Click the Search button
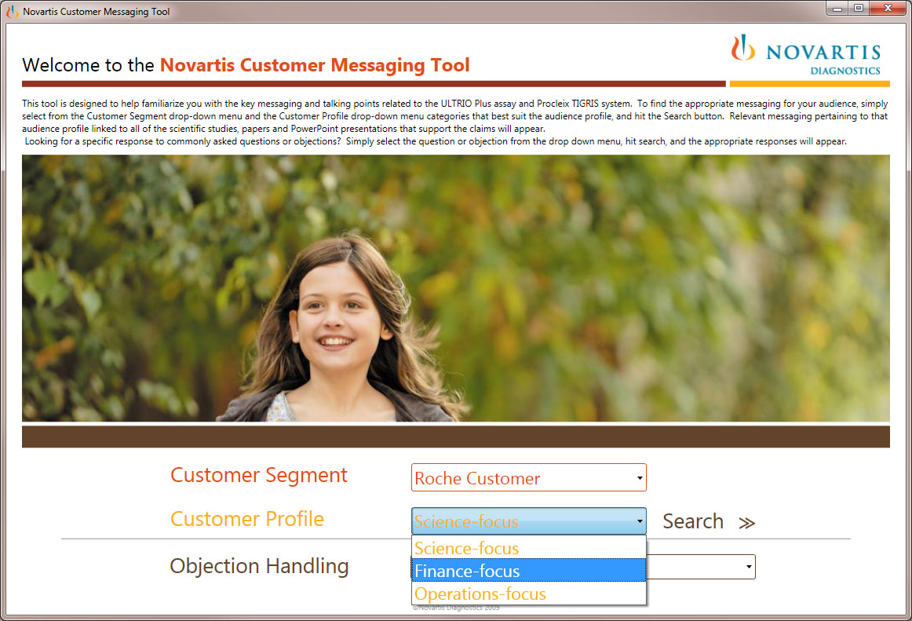912x621 pixels. [693, 521]
